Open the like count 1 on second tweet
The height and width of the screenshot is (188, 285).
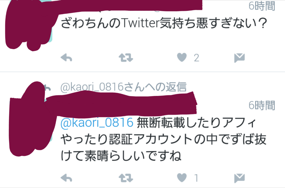196,178
